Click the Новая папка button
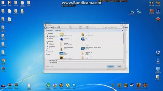The height and width of the screenshot is (91, 163). [58, 31]
